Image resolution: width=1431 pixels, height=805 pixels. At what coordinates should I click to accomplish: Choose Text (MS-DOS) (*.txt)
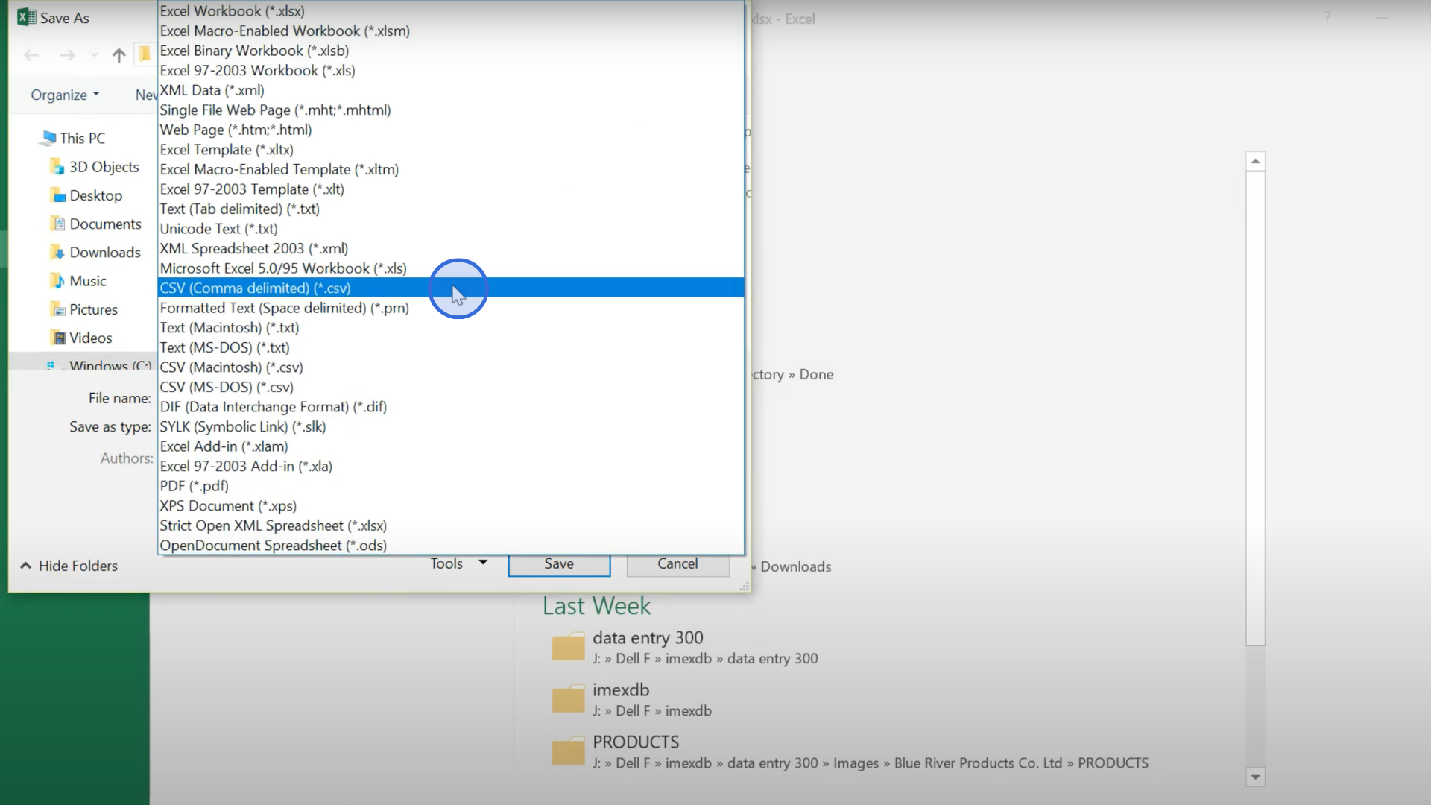point(451,347)
